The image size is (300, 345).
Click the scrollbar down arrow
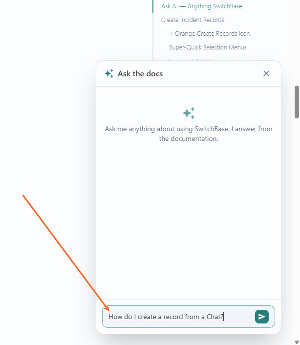click(x=297, y=342)
